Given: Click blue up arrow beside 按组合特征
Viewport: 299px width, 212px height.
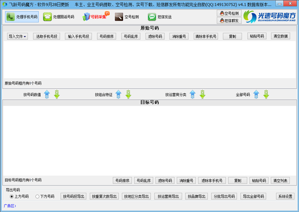Looking at the screenshot, I should [118, 94].
